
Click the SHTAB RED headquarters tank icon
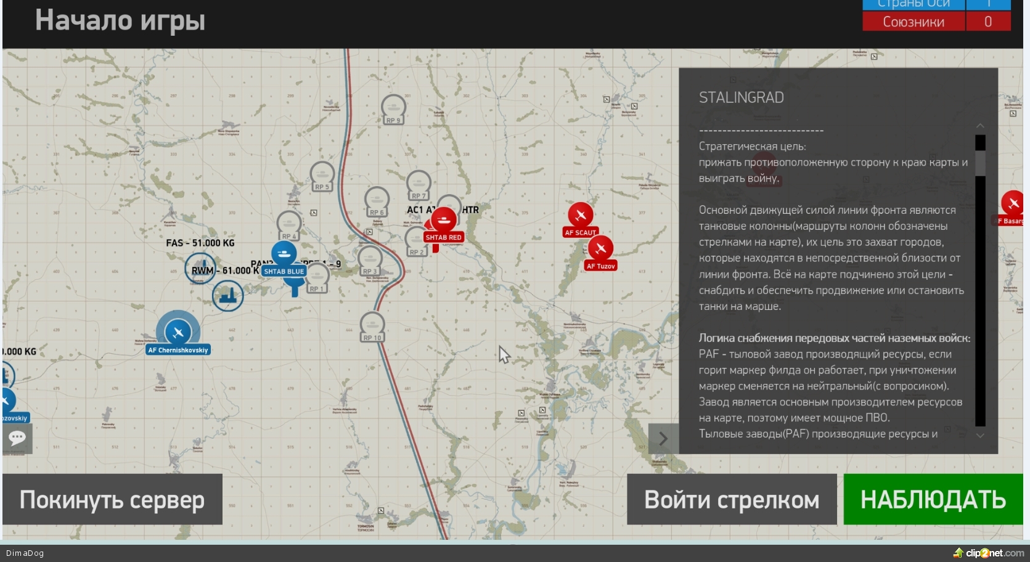tap(443, 219)
